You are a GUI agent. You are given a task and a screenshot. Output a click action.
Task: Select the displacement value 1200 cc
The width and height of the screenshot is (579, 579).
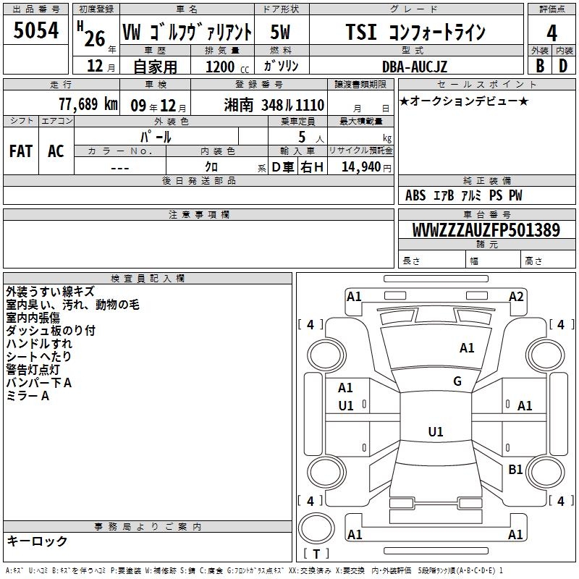click(x=227, y=67)
